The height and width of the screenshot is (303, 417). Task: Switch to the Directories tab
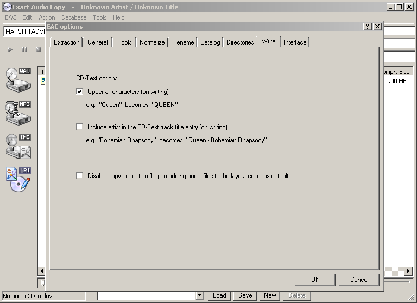coord(240,42)
